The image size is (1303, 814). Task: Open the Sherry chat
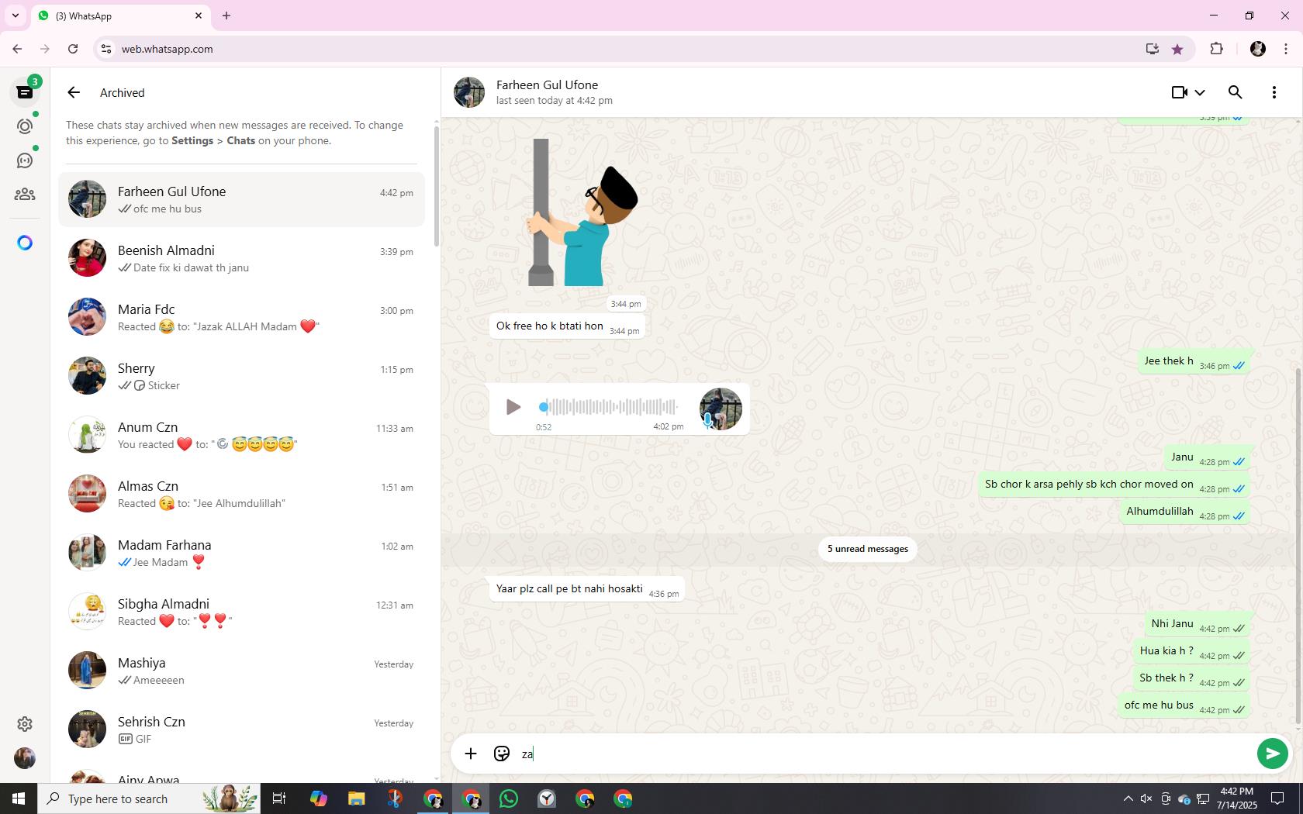coord(242,376)
